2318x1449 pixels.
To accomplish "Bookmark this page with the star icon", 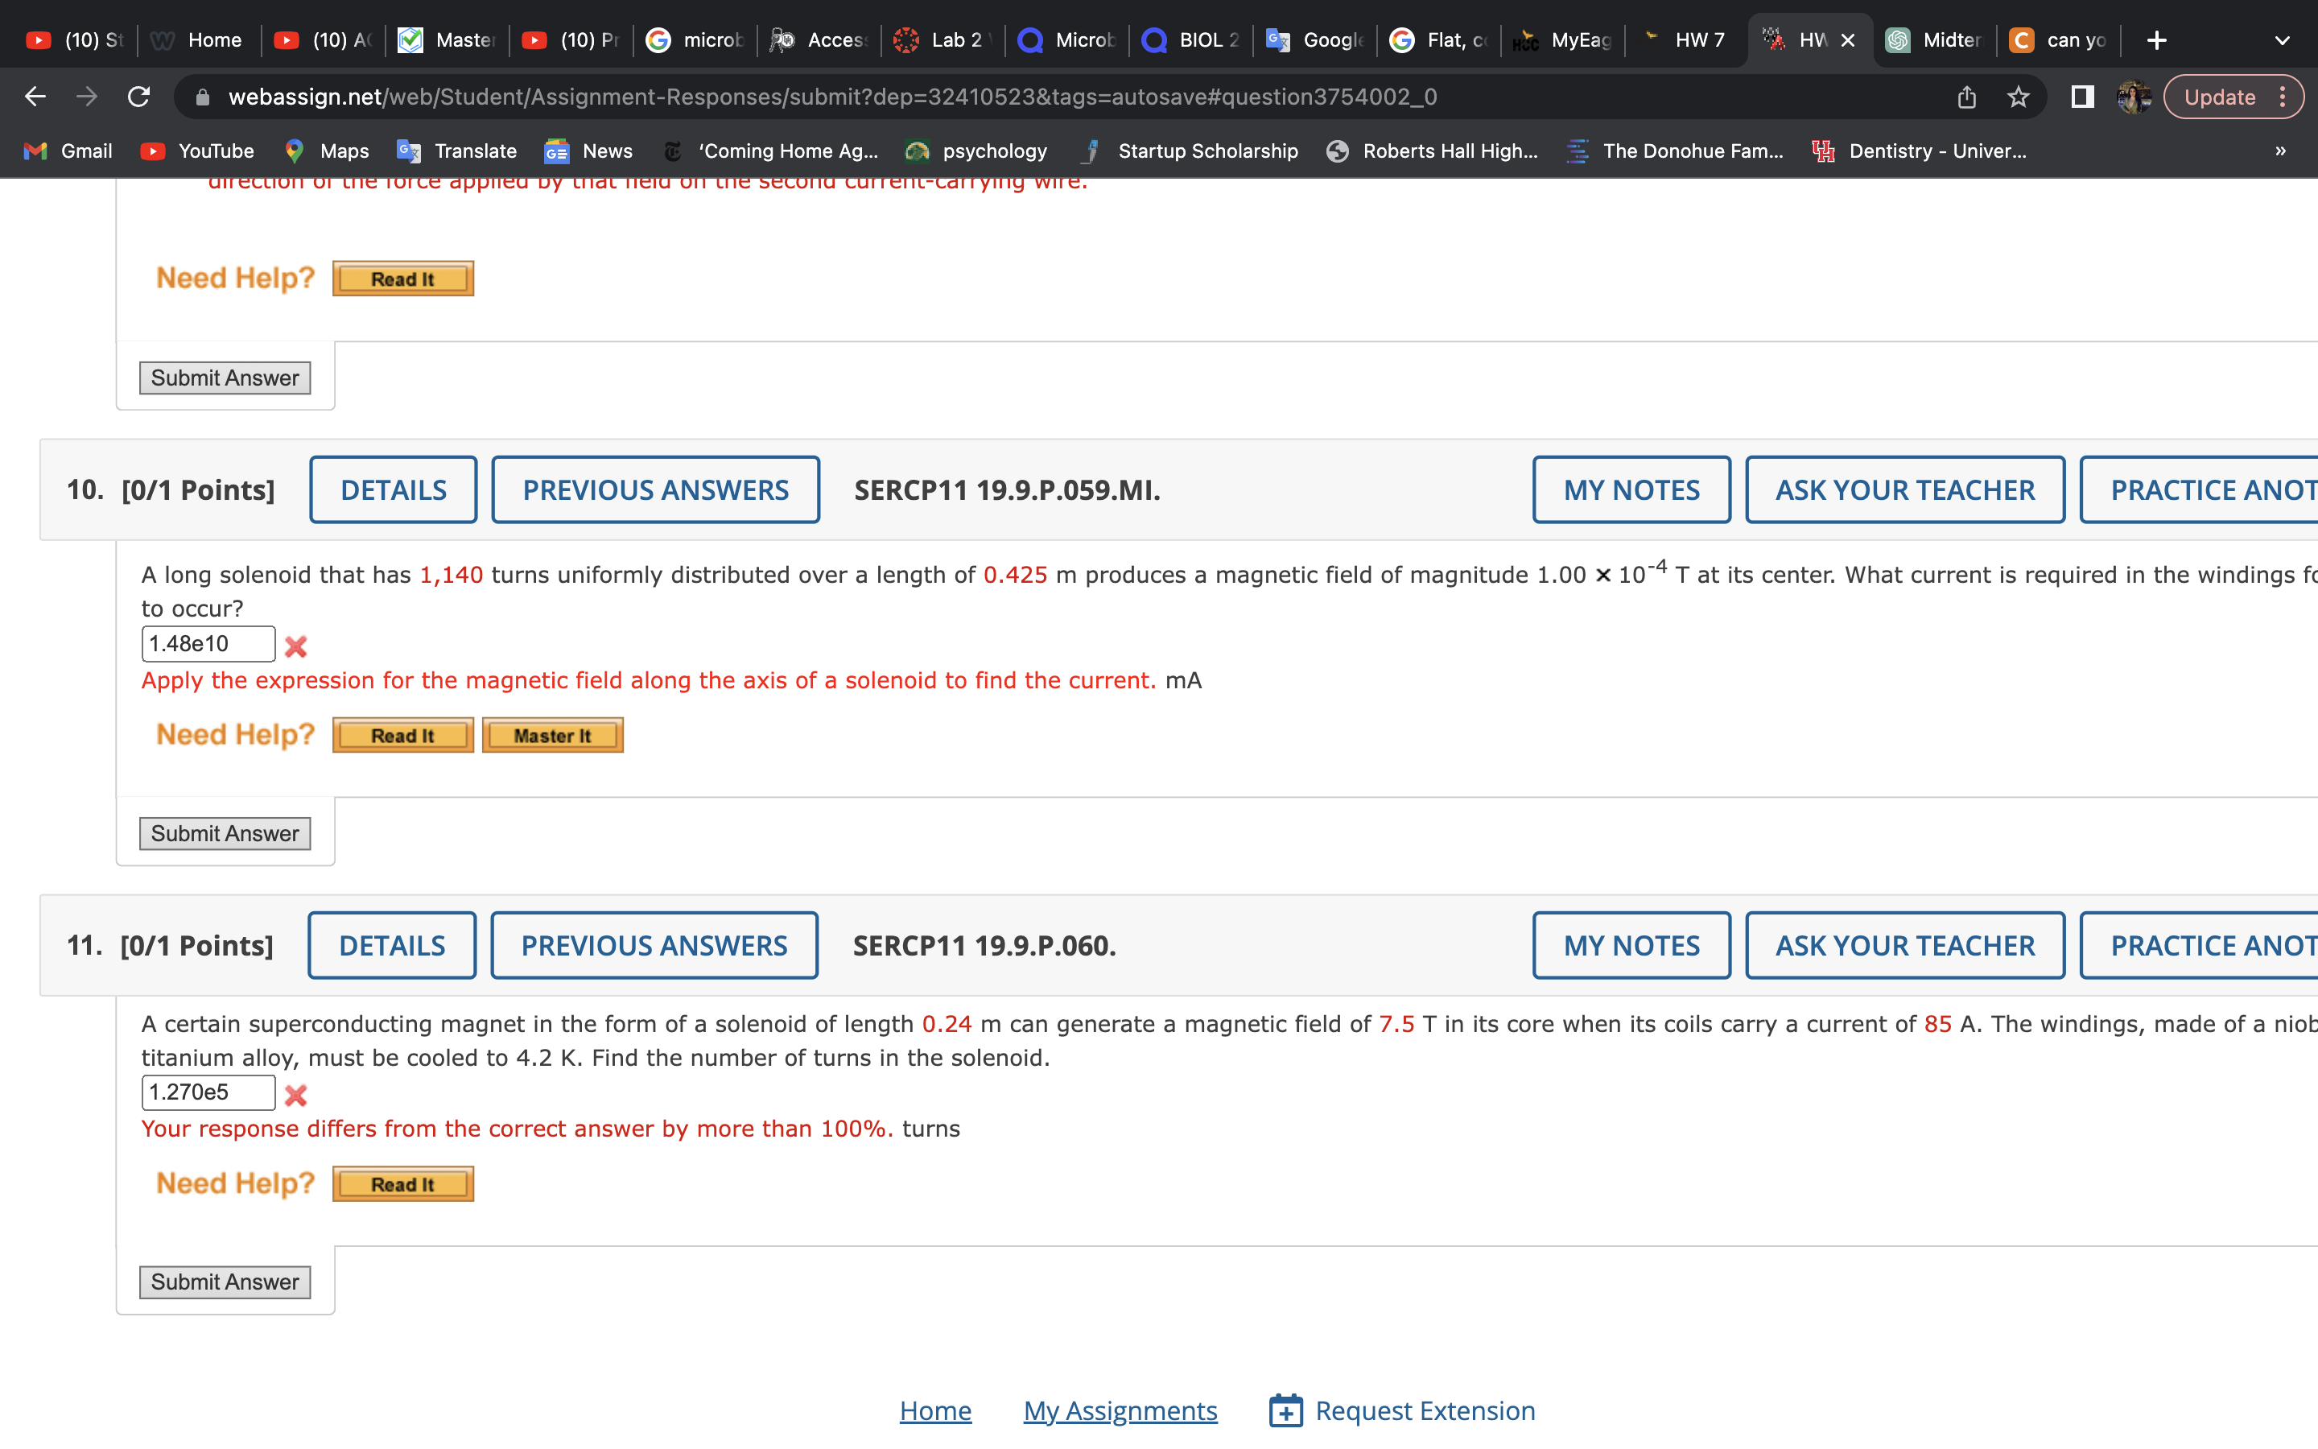I will pyautogui.click(x=2019, y=97).
